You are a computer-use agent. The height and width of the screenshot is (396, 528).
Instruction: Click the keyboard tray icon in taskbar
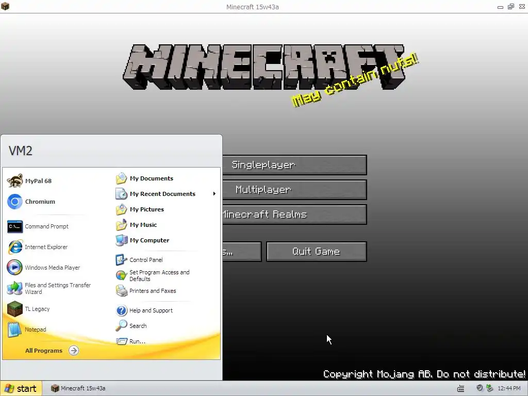coord(460,388)
